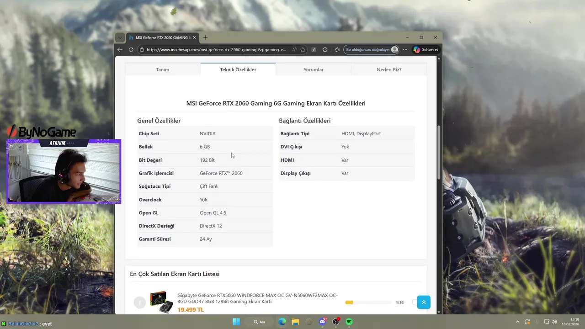Click the page vertical scrollbar

click(x=439, y=152)
